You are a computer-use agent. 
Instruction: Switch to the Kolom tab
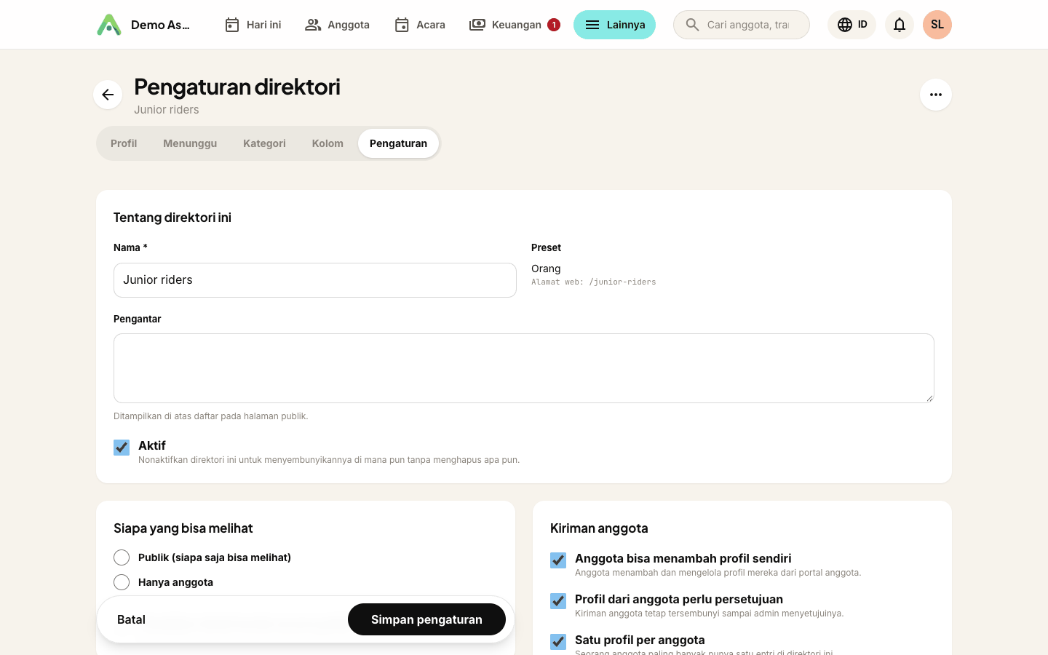pos(327,143)
